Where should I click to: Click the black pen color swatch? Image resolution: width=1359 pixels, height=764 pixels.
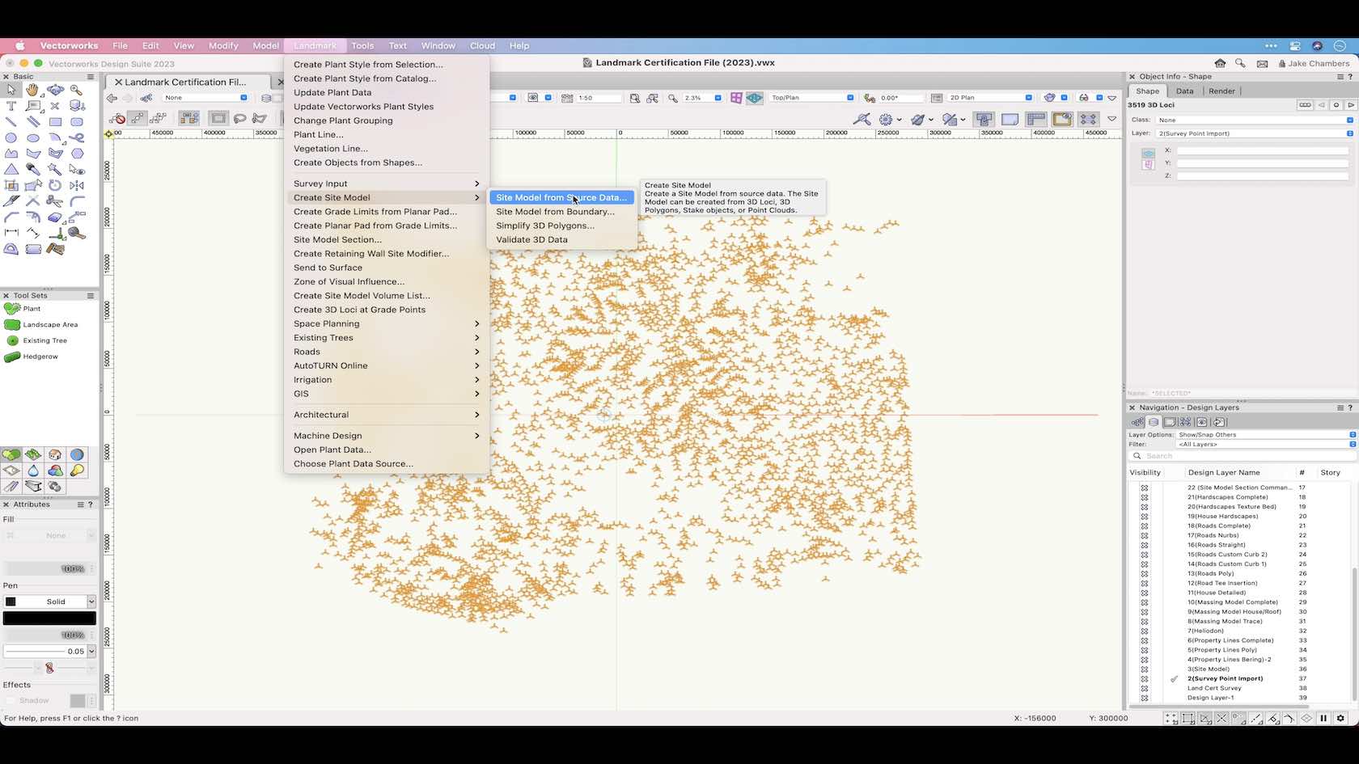point(49,618)
